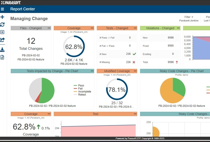Click 0.1% coverage change value
210x142 pixels.
coord(46,128)
